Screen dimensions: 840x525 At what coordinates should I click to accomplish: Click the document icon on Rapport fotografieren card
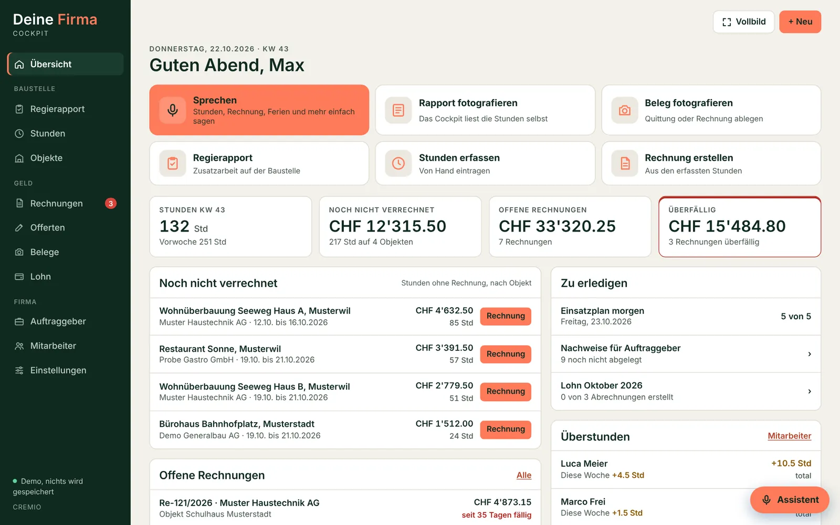[398, 110]
